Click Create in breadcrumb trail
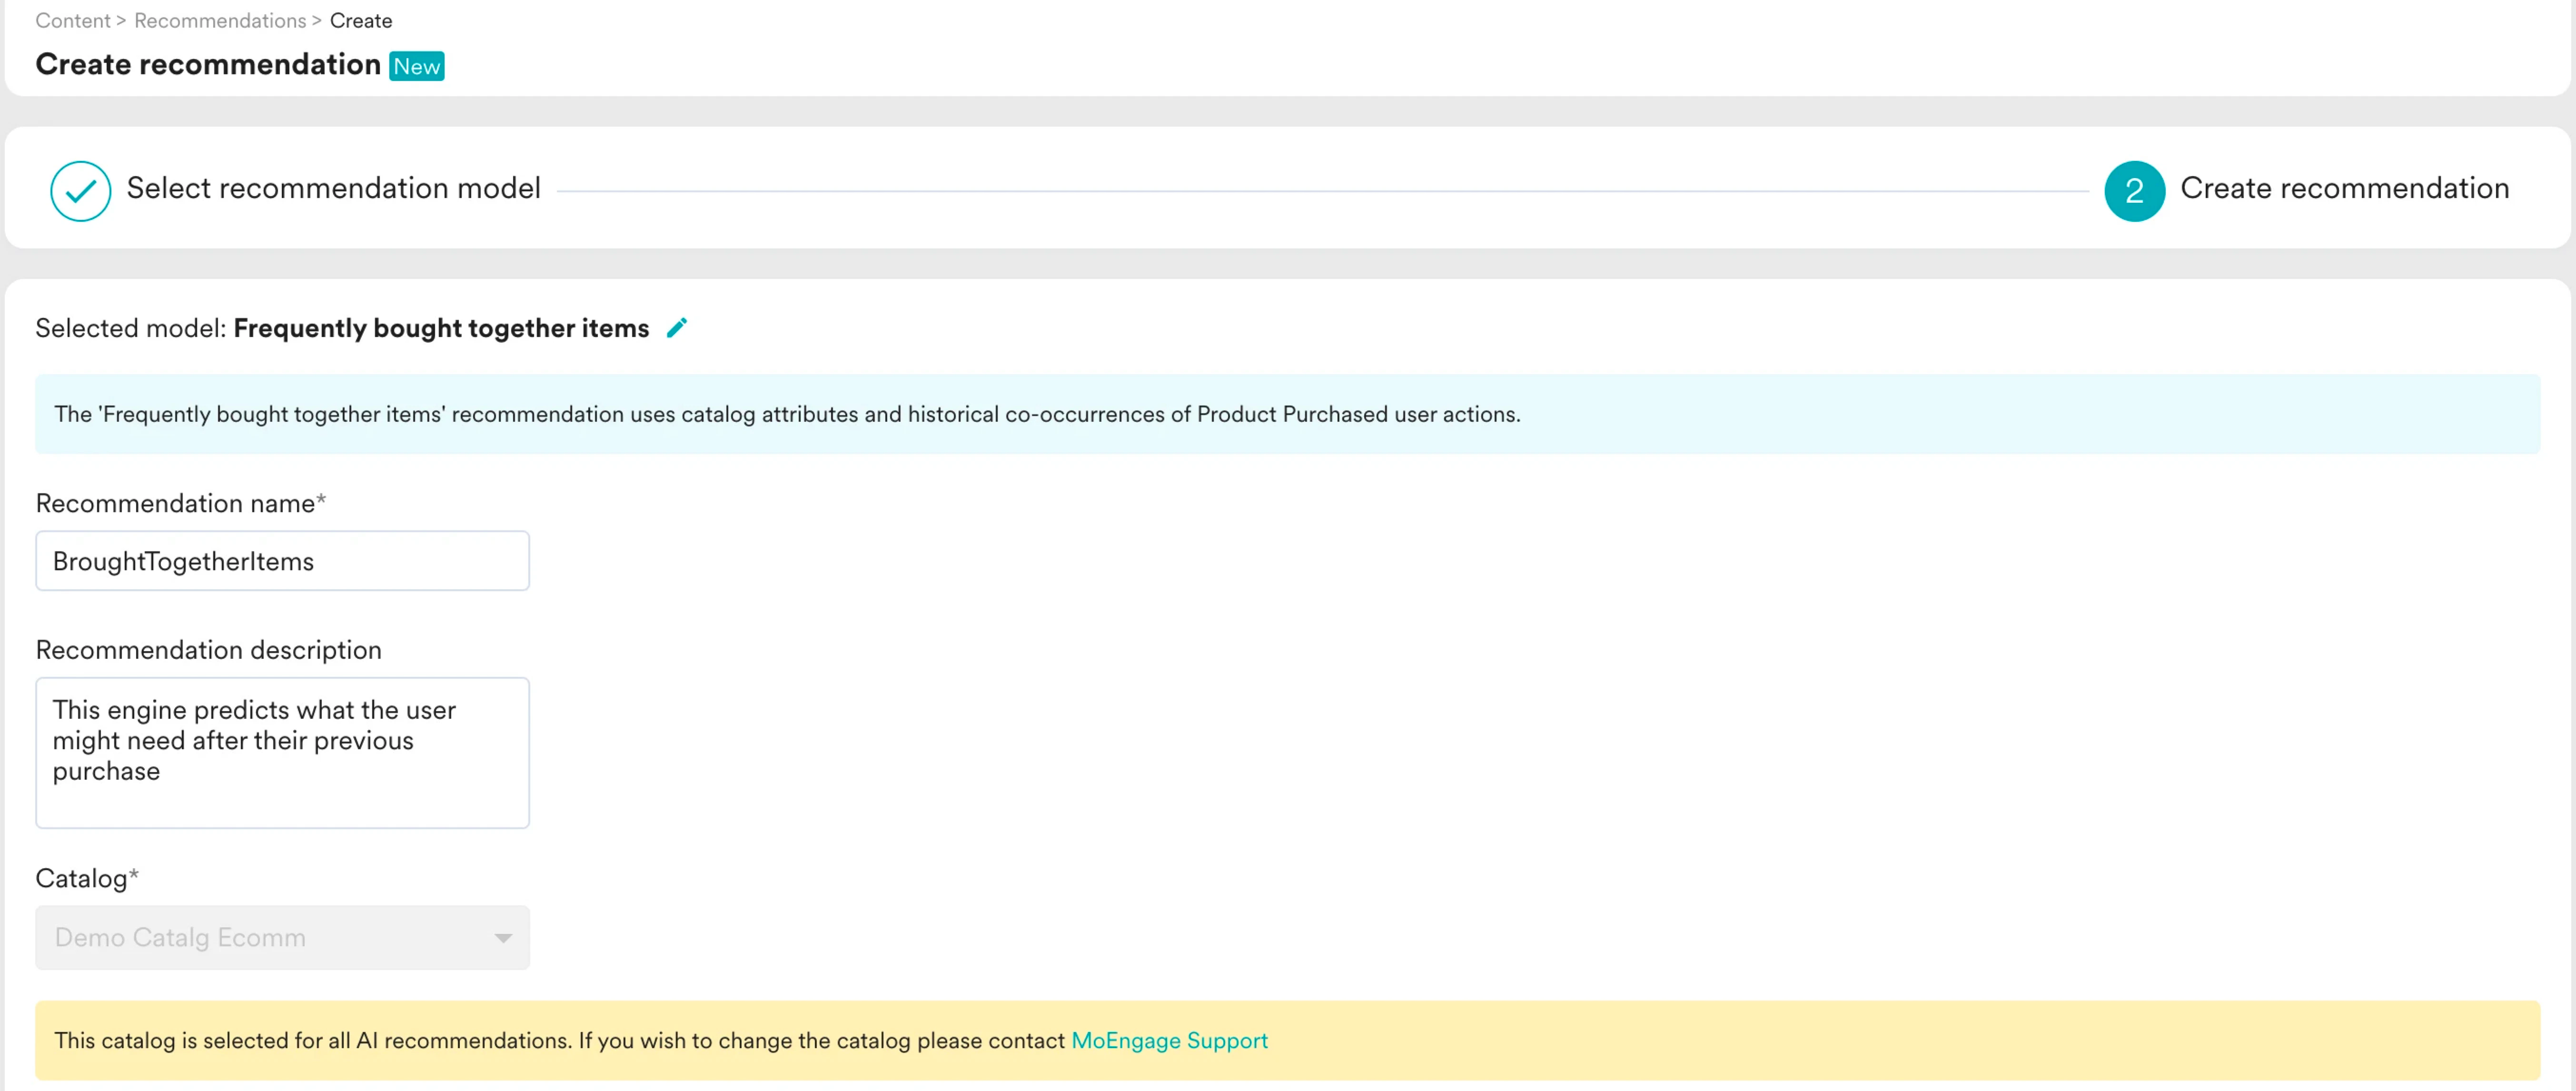This screenshot has height=1091, width=2576. coord(361,20)
